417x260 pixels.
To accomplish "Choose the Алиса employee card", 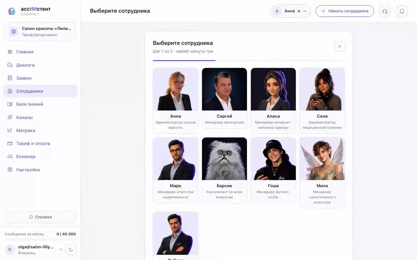I will (273, 101).
